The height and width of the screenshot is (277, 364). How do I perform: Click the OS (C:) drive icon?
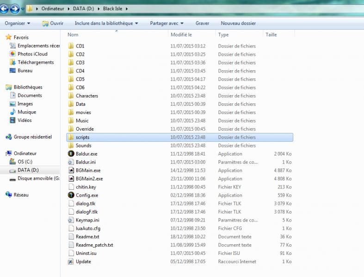coord(12,162)
